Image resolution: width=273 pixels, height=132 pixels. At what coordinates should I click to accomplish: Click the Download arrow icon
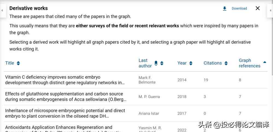pos(225,8)
